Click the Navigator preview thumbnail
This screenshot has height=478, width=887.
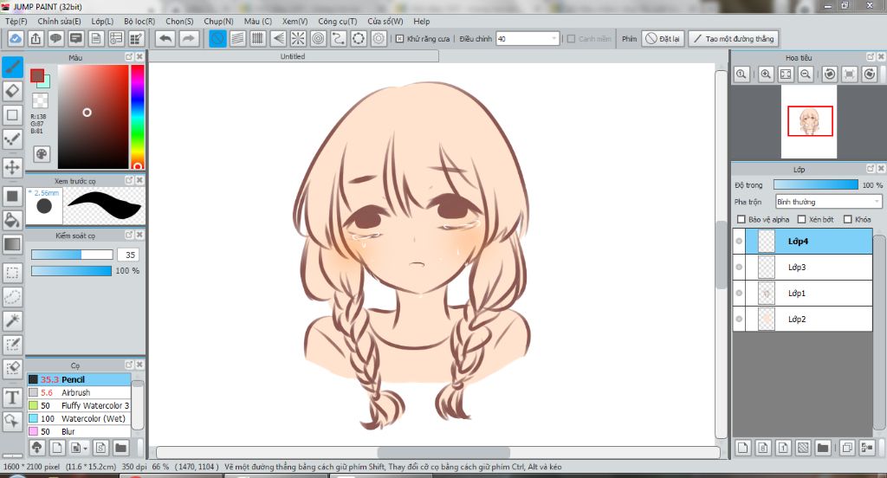coord(810,121)
